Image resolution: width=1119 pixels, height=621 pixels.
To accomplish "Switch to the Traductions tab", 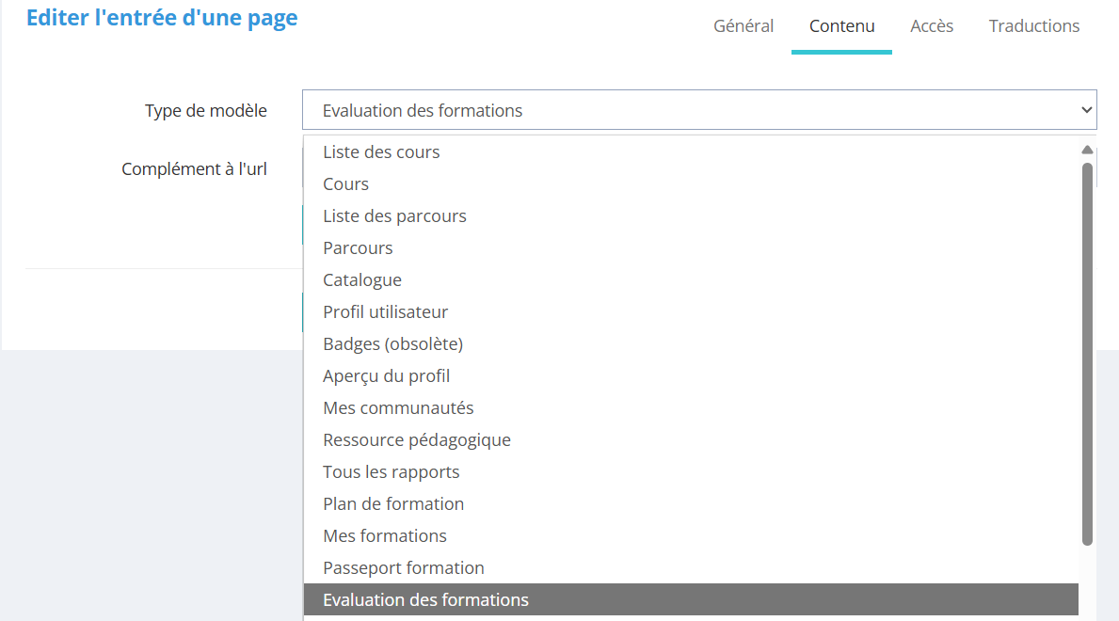I will click(x=1034, y=26).
